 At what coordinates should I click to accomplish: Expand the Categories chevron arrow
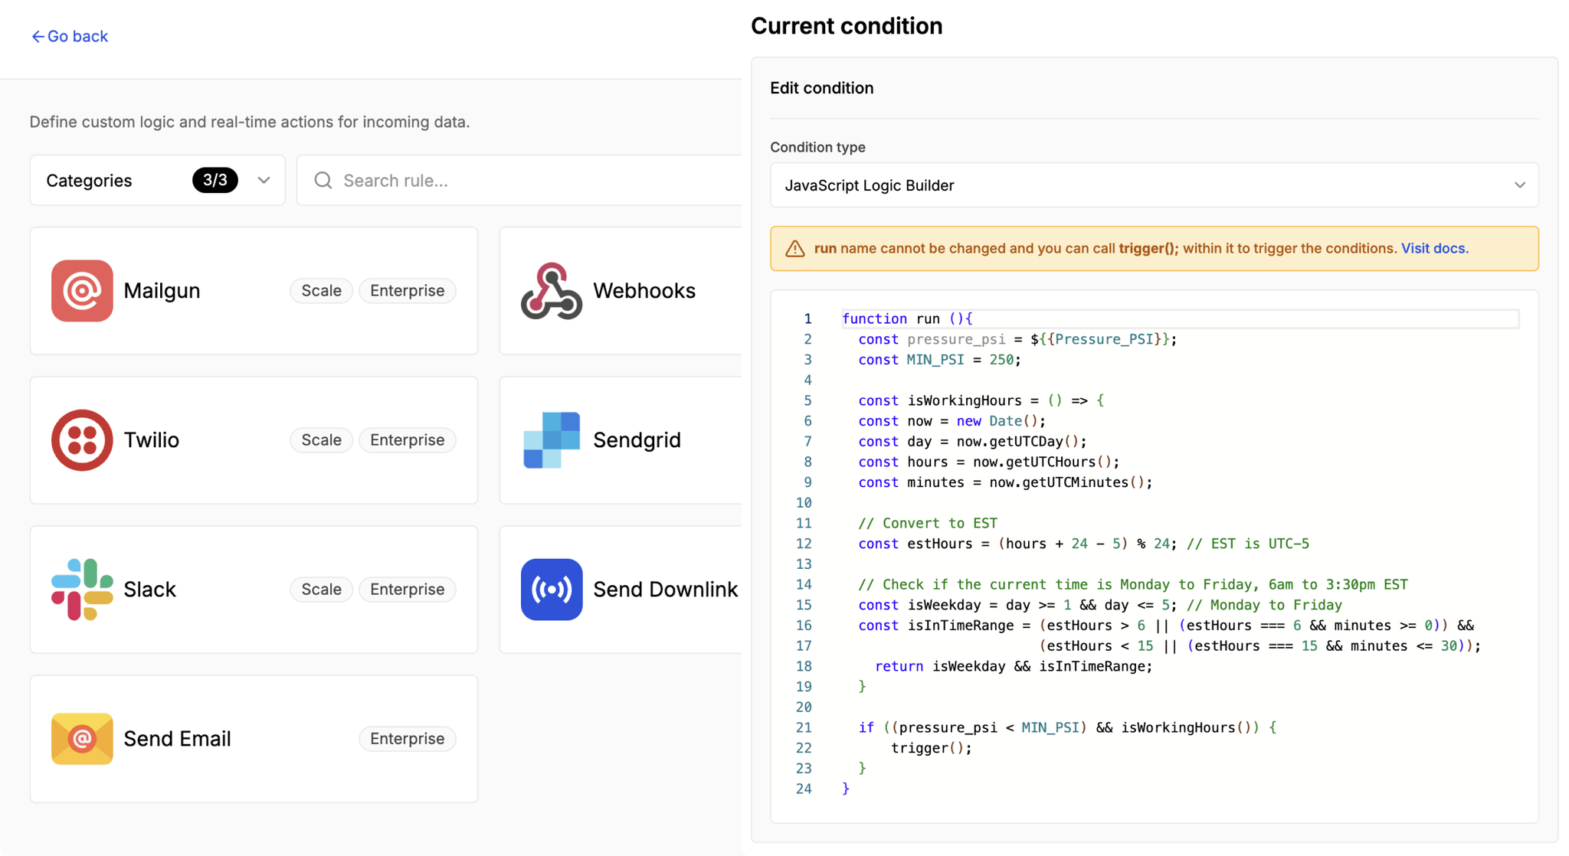pos(264,181)
